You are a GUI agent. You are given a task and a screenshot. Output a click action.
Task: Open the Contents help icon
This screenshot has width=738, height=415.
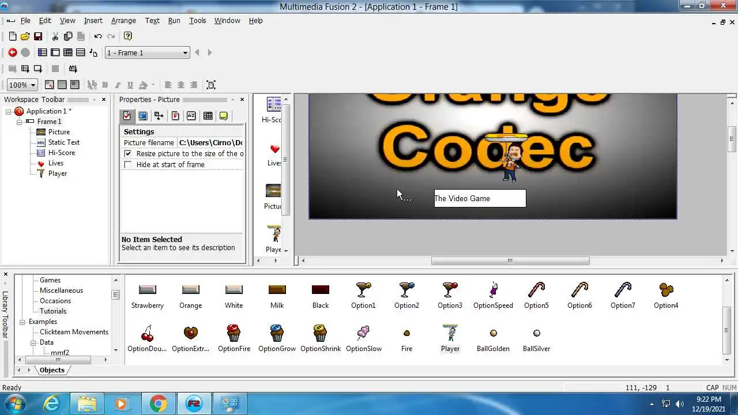(128, 36)
